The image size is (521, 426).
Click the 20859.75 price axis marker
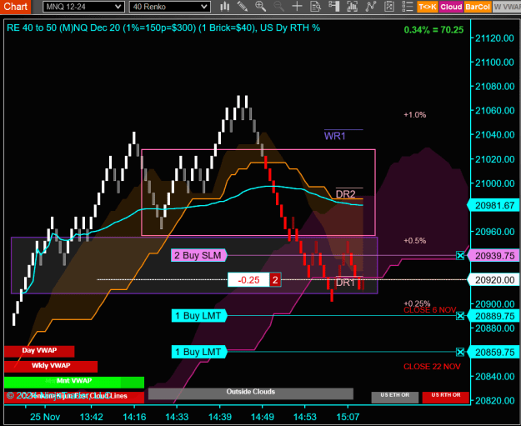click(493, 352)
